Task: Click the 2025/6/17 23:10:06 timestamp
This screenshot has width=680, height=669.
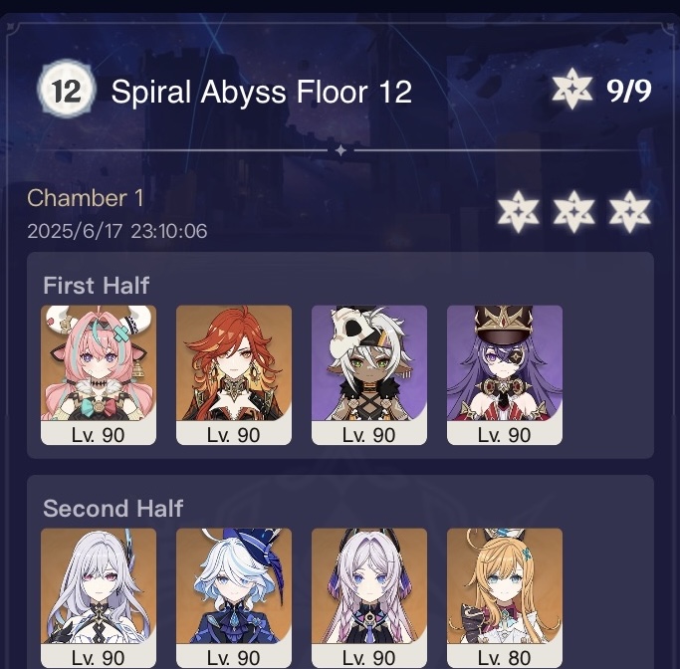Action: (117, 231)
